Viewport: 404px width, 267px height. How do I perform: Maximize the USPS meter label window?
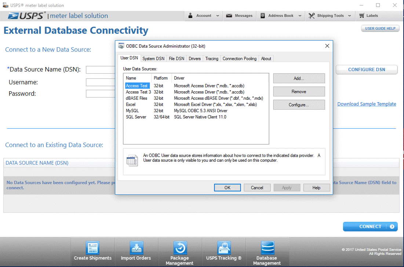(x=378, y=5)
